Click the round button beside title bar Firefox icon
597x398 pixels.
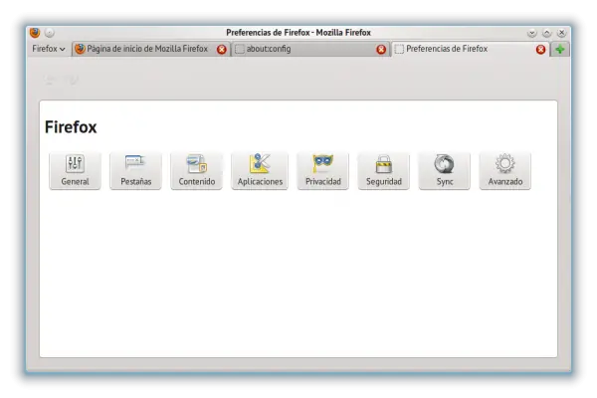[x=50, y=33]
